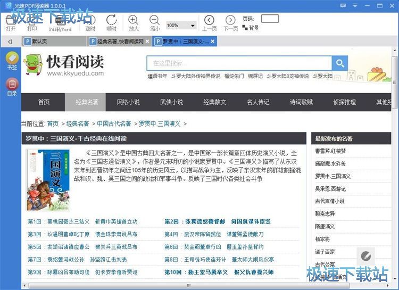Click the zoom in (放大) magnifier icon
Viewport: 399px width, 290px height.
[133, 21]
